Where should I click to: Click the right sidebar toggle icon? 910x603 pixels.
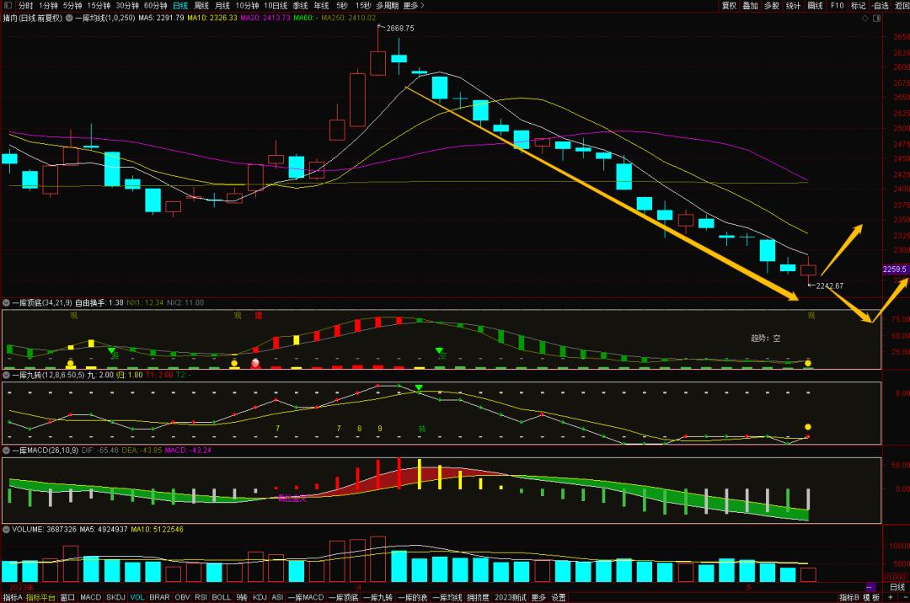coord(877,18)
